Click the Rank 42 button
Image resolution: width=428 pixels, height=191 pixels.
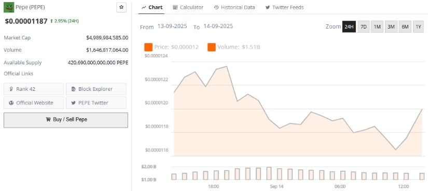tap(34, 89)
